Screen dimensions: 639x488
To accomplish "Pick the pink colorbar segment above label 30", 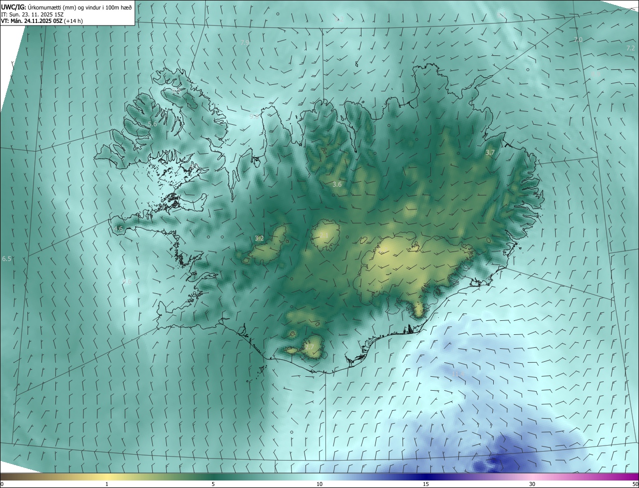I will 532,477.
